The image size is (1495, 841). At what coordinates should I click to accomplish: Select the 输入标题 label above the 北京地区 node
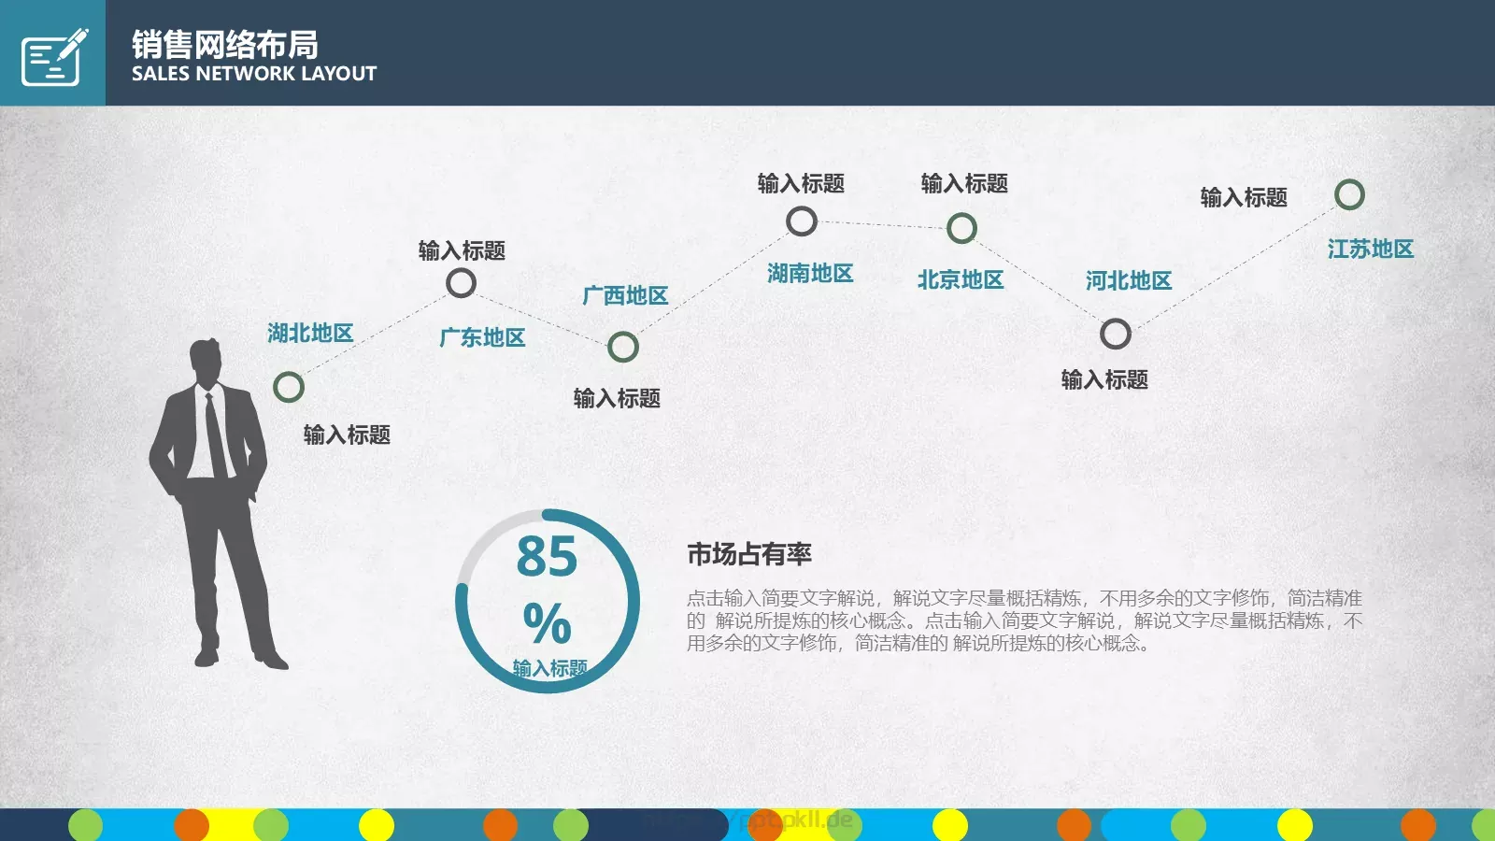[x=964, y=183]
